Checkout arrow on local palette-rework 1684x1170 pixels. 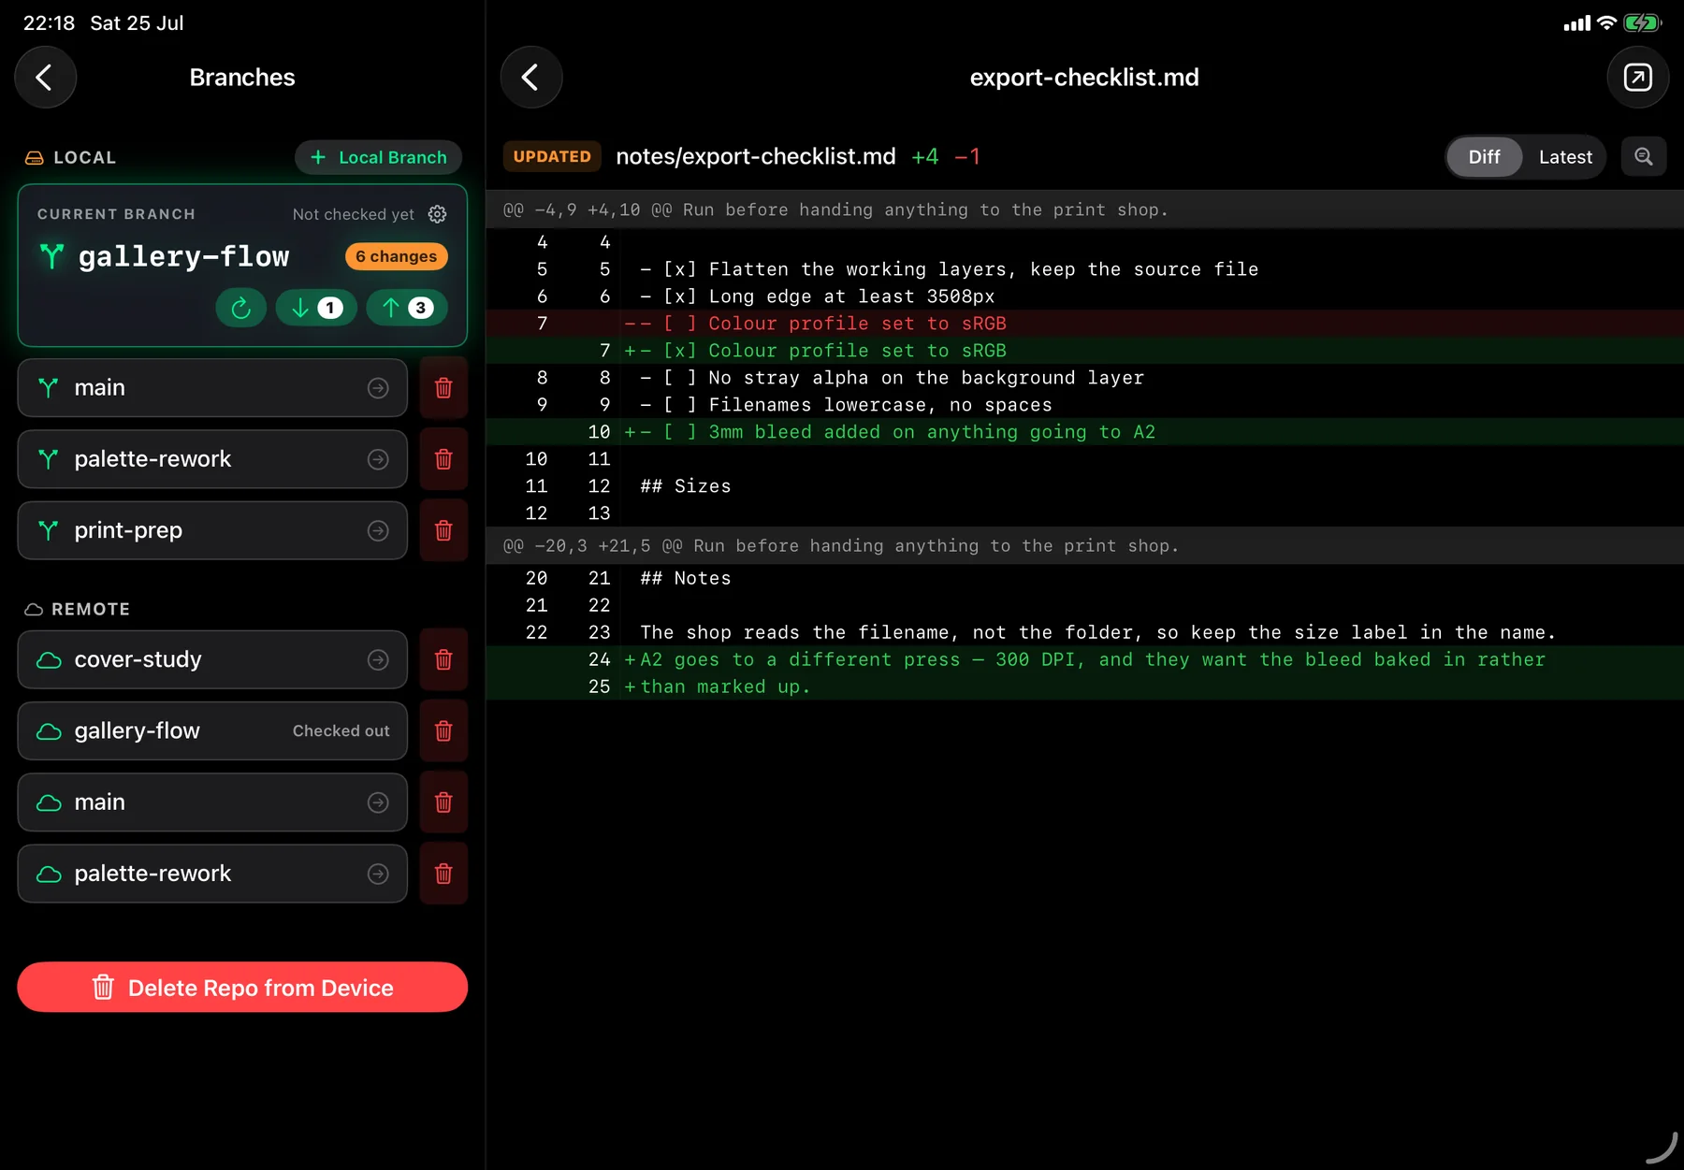pyautogui.click(x=378, y=459)
